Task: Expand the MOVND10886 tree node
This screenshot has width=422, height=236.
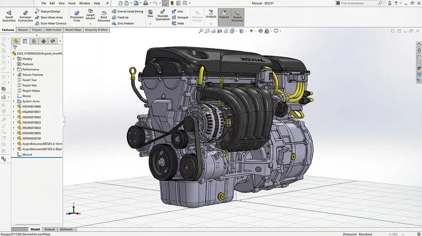Action: click(x=14, y=106)
